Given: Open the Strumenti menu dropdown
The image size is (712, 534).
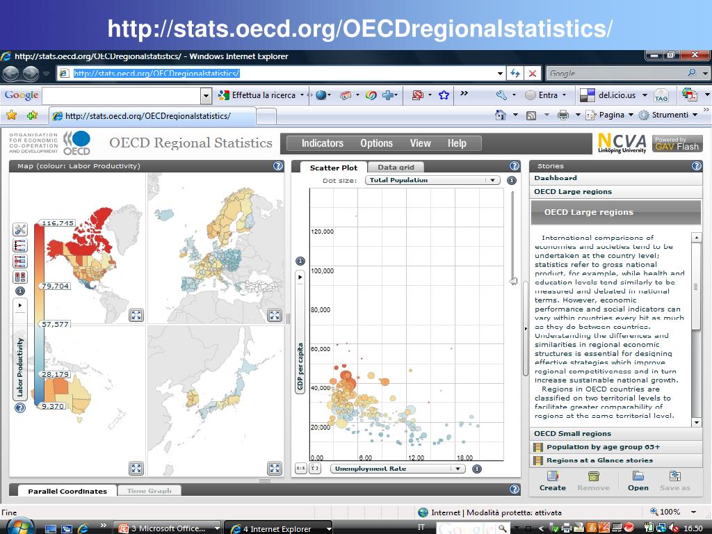Looking at the screenshot, I should 668,115.
